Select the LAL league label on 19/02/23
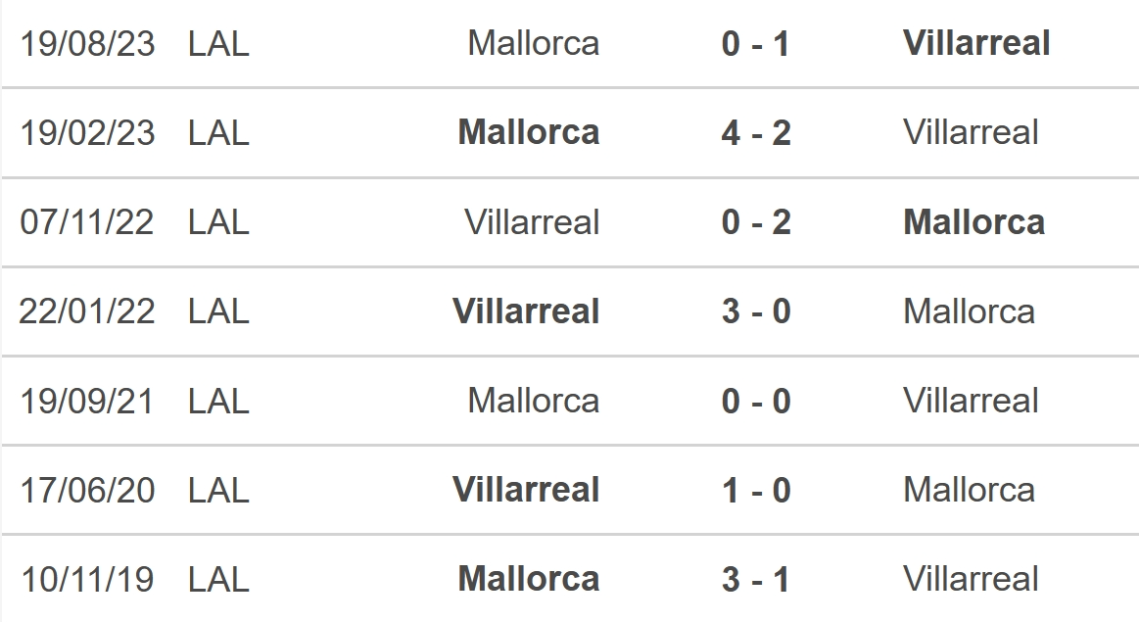The image size is (1139, 622). (218, 133)
